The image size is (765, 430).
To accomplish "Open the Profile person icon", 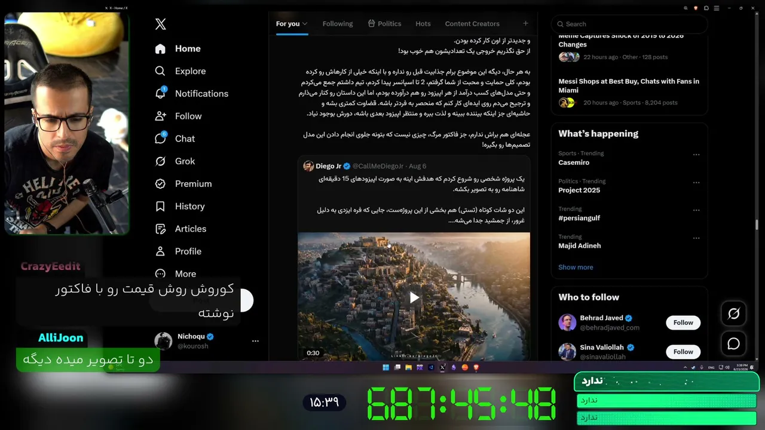I will pyautogui.click(x=160, y=251).
